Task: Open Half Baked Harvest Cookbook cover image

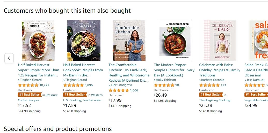Action: tap(84, 41)
